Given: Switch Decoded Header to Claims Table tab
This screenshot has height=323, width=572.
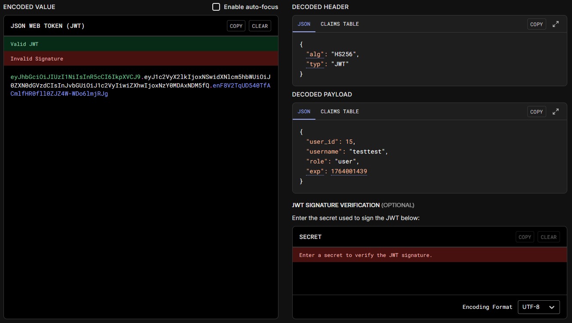Looking at the screenshot, I should [x=340, y=24].
